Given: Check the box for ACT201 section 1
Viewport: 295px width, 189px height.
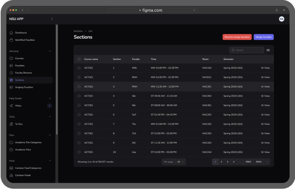Looking at the screenshot, I should (x=79, y=68).
